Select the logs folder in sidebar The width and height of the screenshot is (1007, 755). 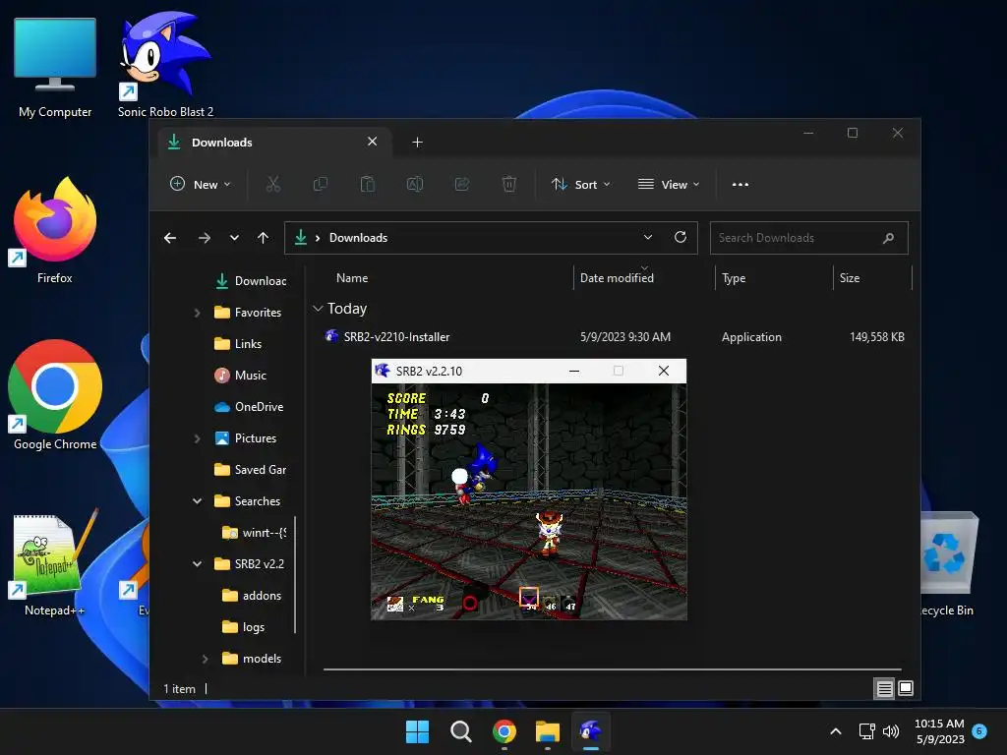pyautogui.click(x=243, y=627)
